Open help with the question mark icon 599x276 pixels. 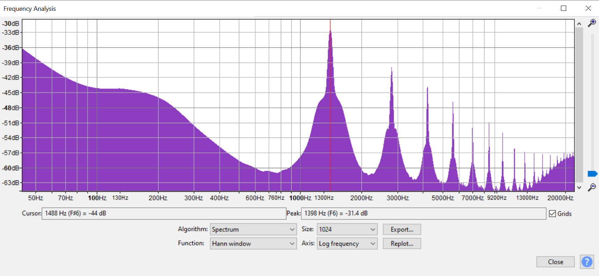(x=587, y=262)
